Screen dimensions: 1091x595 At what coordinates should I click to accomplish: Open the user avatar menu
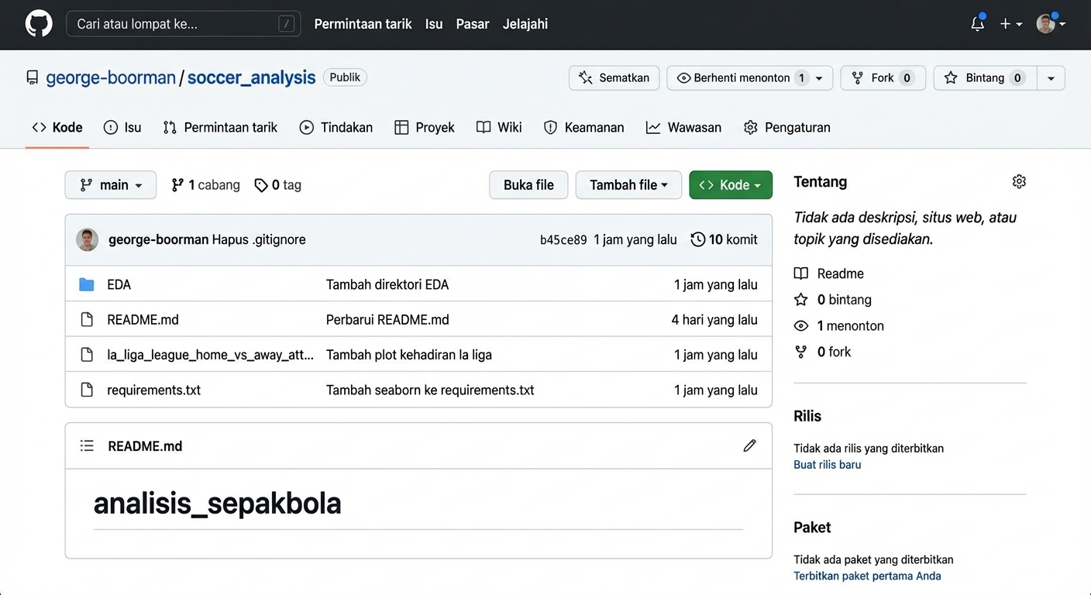tap(1051, 24)
